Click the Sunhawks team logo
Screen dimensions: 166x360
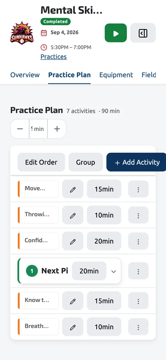pos(22,33)
